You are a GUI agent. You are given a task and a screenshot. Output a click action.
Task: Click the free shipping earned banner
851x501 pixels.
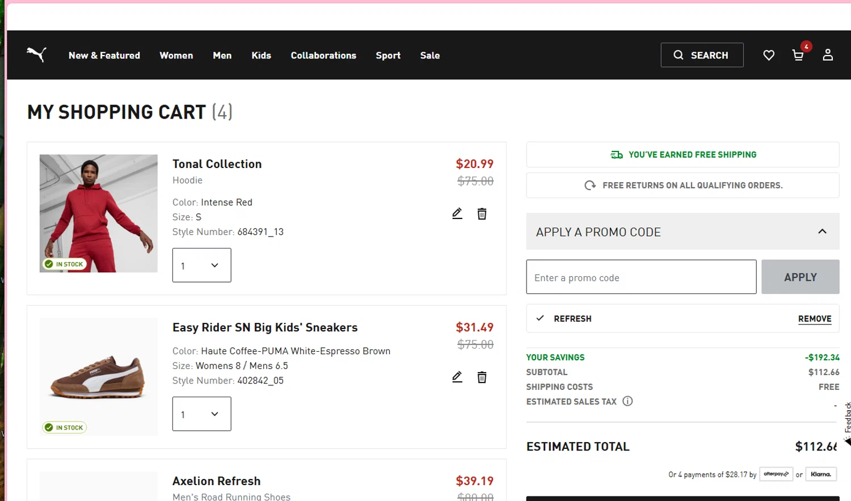pos(683,154)
